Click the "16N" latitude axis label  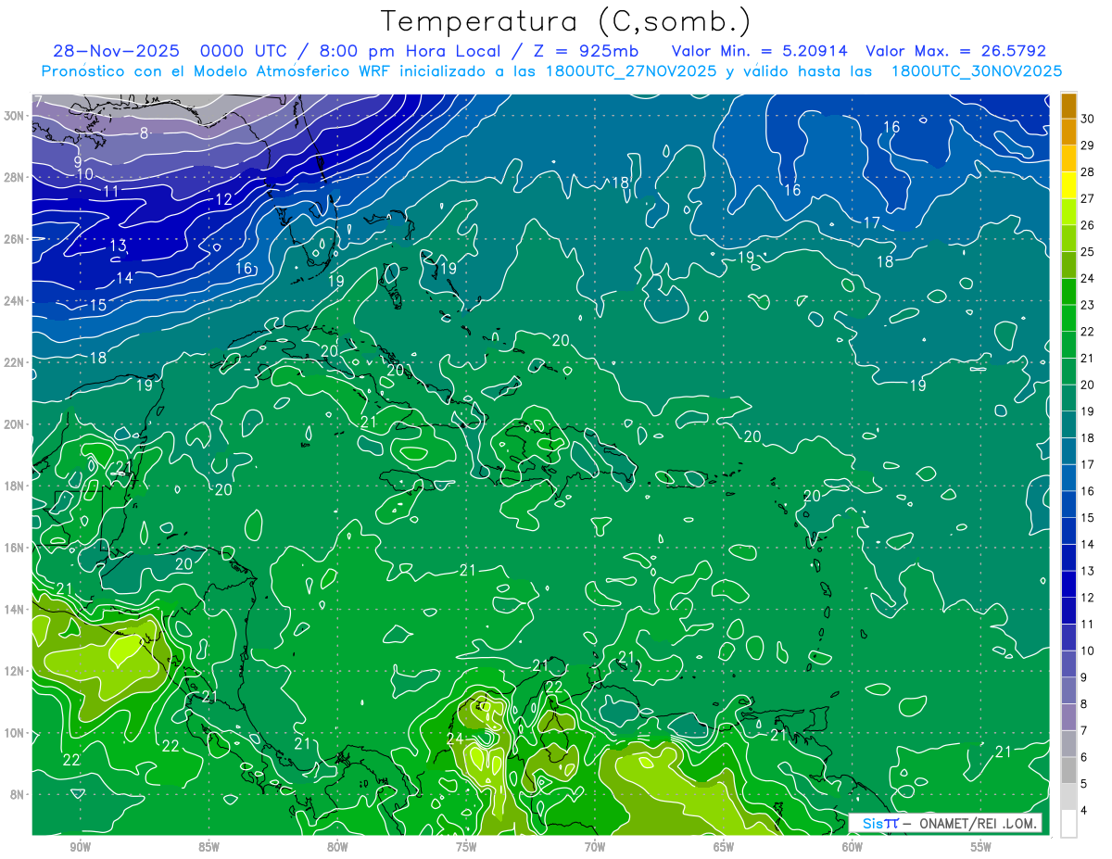click(15, 548)
